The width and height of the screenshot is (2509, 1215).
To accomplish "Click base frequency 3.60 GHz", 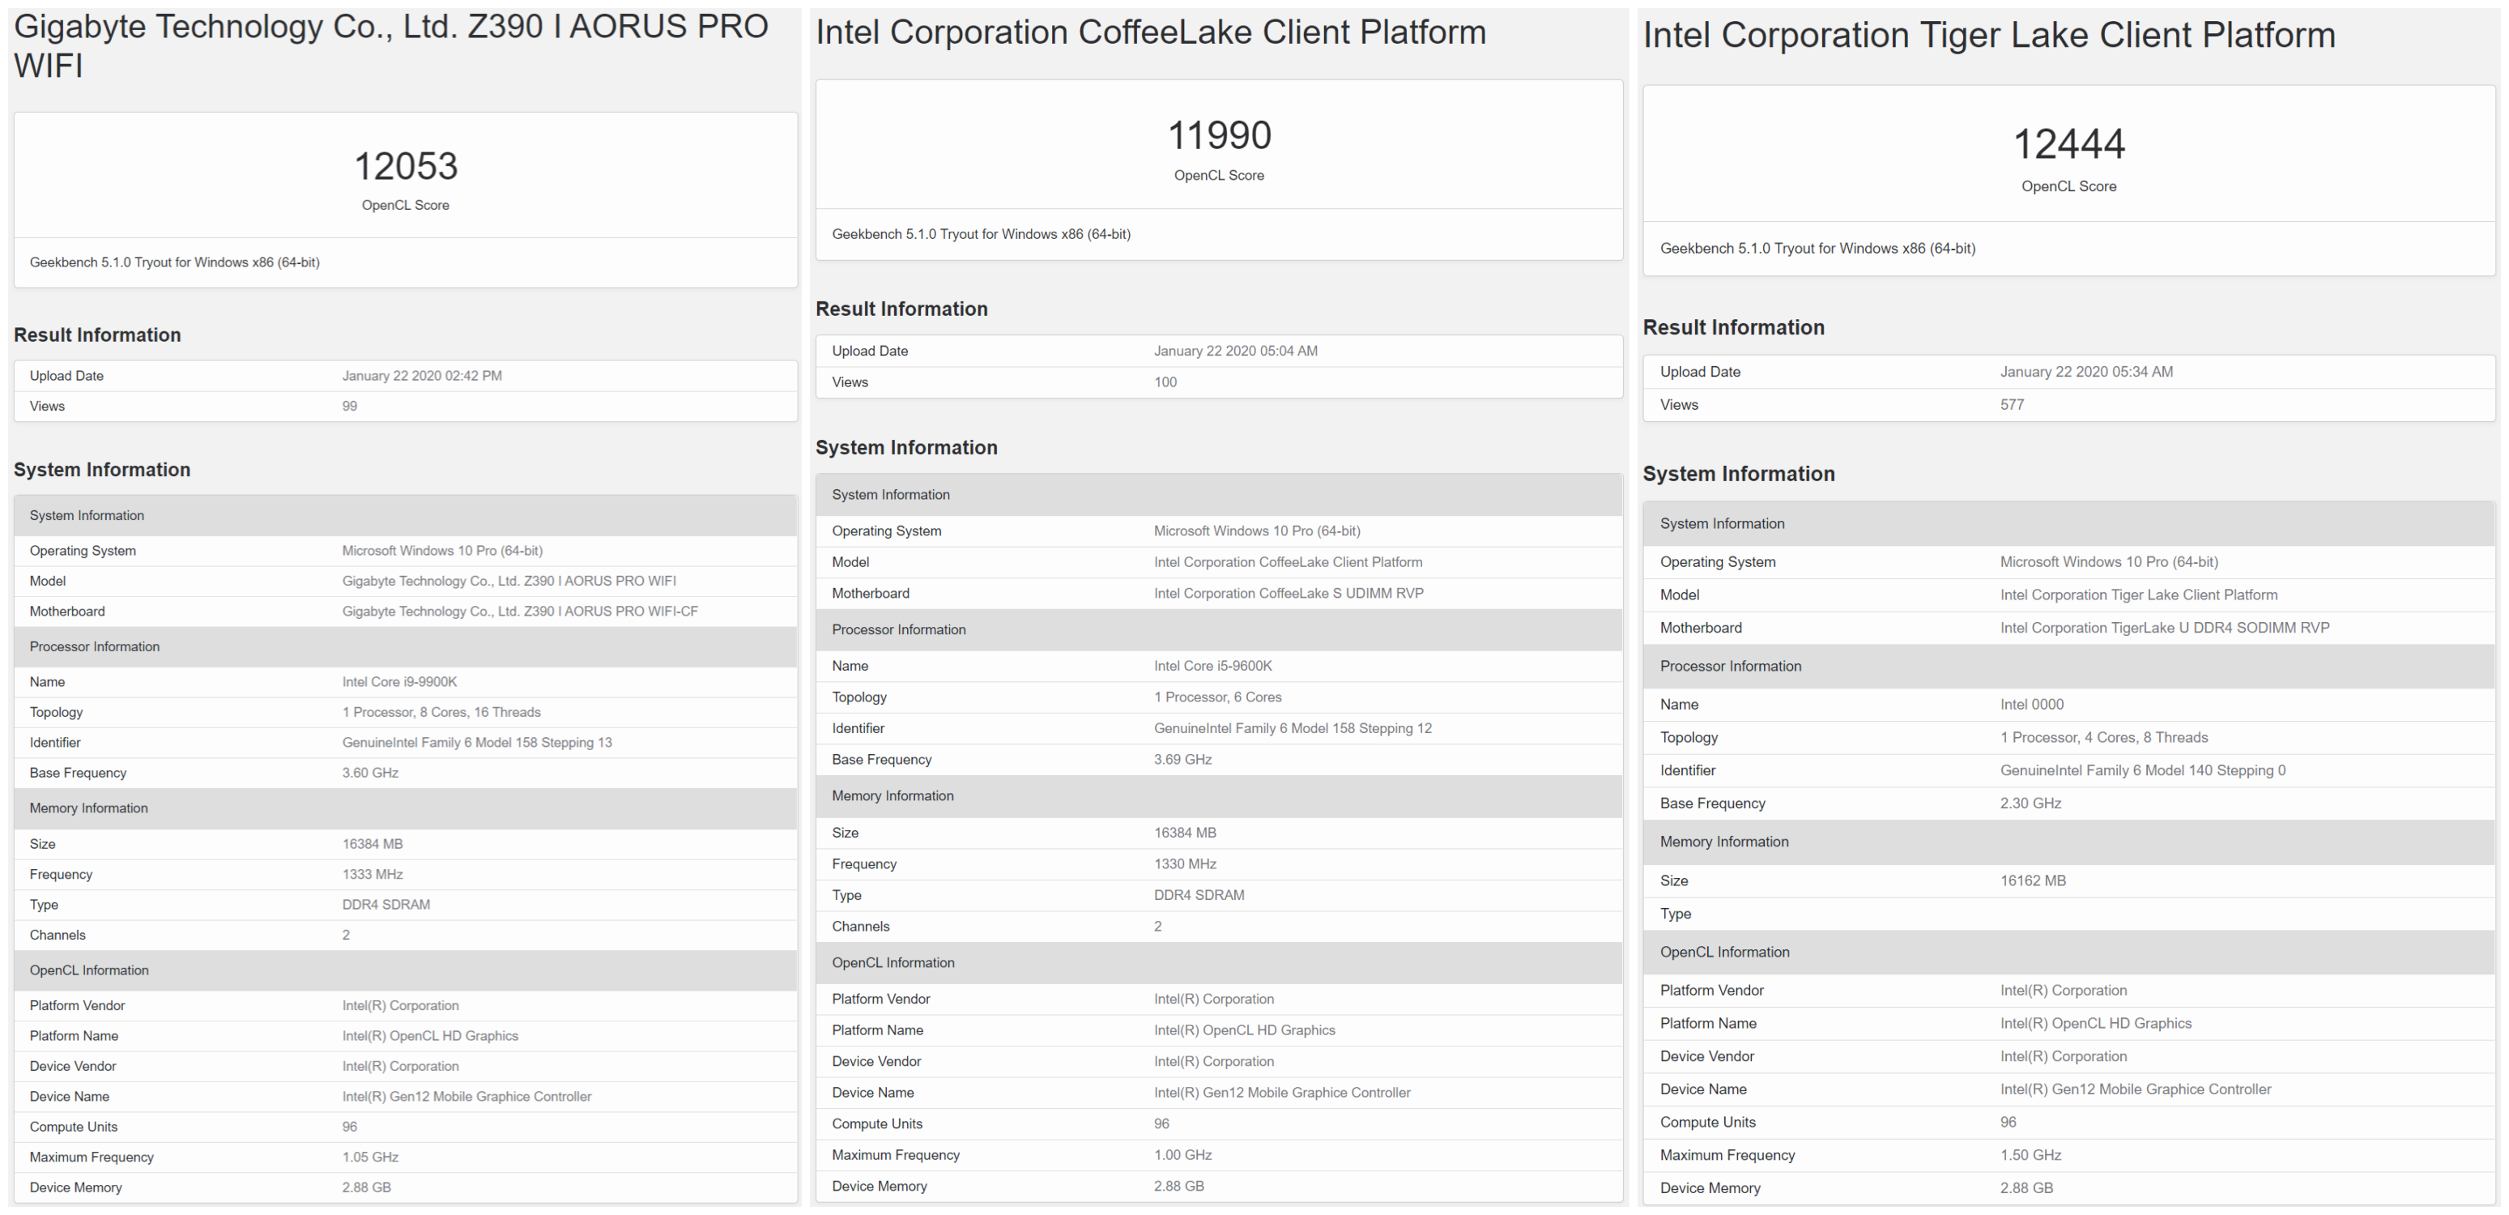I will 370,772.
